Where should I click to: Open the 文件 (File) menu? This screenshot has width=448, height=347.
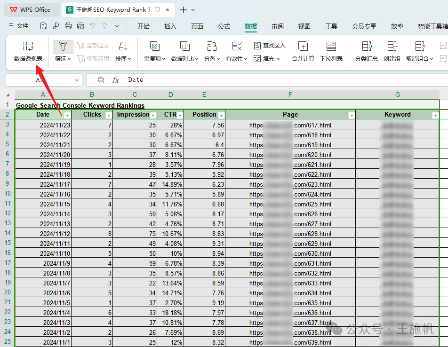pos(19,26)
